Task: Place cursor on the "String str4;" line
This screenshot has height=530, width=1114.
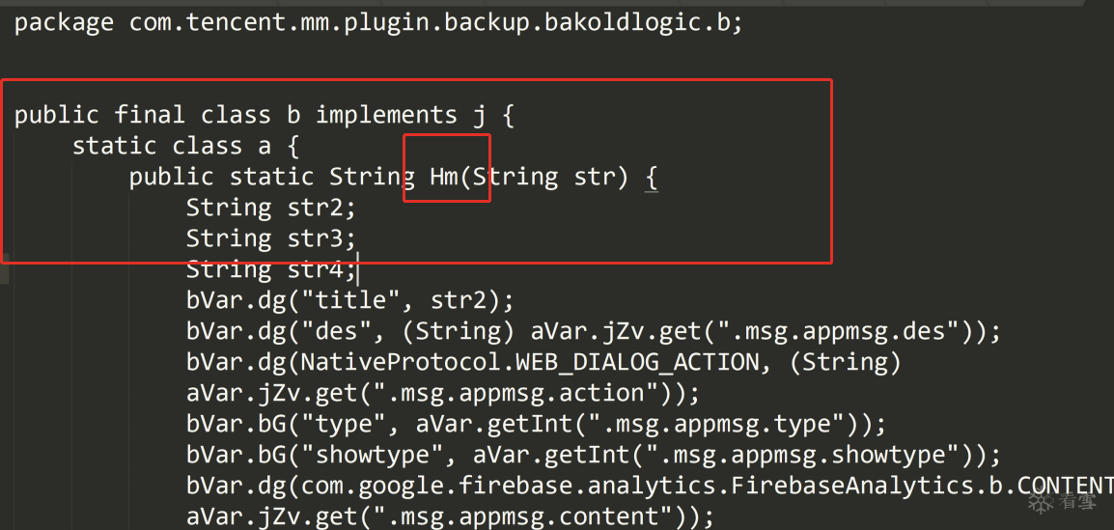Action: tap(270, 269)
